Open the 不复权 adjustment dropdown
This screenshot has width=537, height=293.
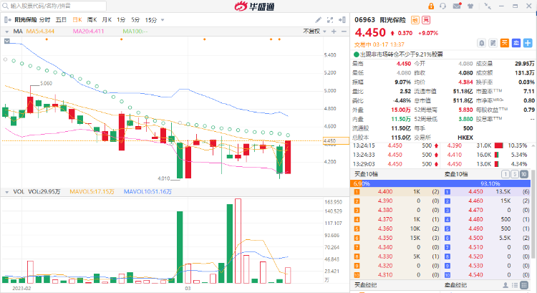312,32
